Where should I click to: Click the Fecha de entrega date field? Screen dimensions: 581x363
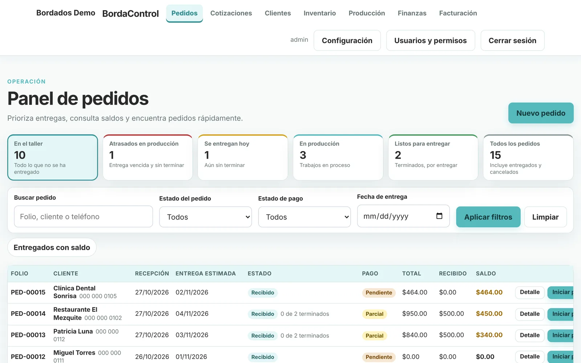point(403,216)
